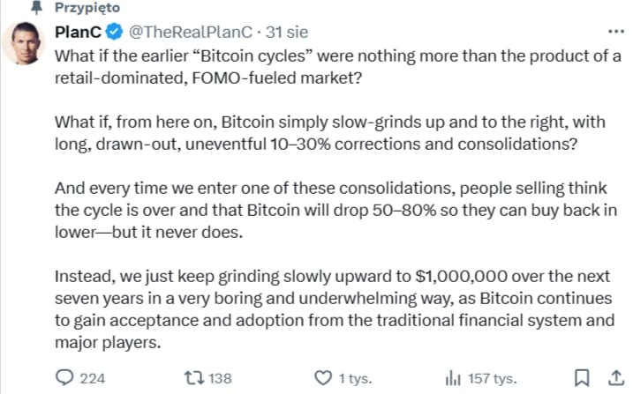Image resolution: width=633 pixels, height=394 pixels.
Task: Click the 224 replies count
Action: [x=92, y=378]
